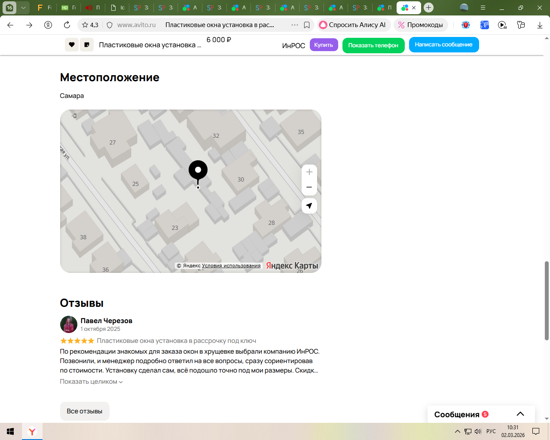Open the blue square extension icon
This screenshot has width=550, height=440.
pos(485,25)
